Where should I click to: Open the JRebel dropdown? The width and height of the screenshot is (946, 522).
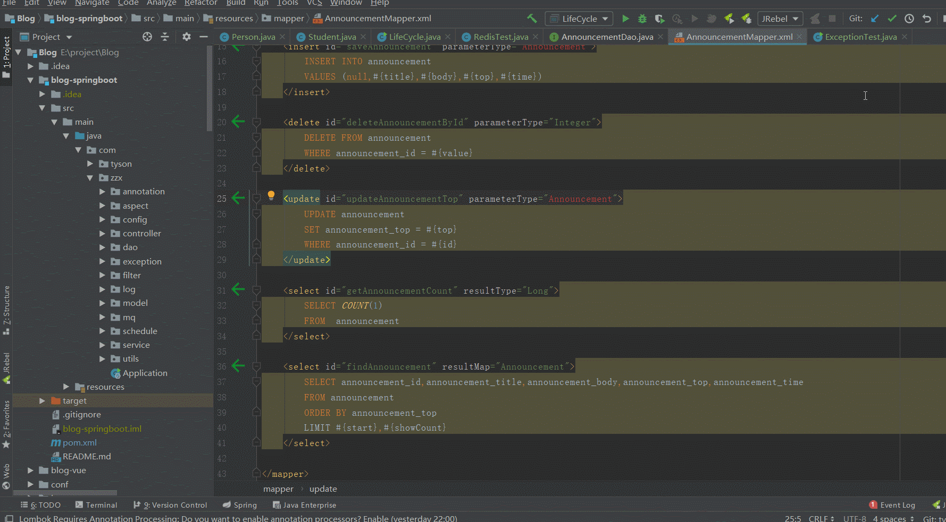tap(780, 19)
